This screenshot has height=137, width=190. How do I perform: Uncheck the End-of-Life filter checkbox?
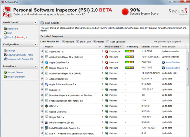click(77, 42)
